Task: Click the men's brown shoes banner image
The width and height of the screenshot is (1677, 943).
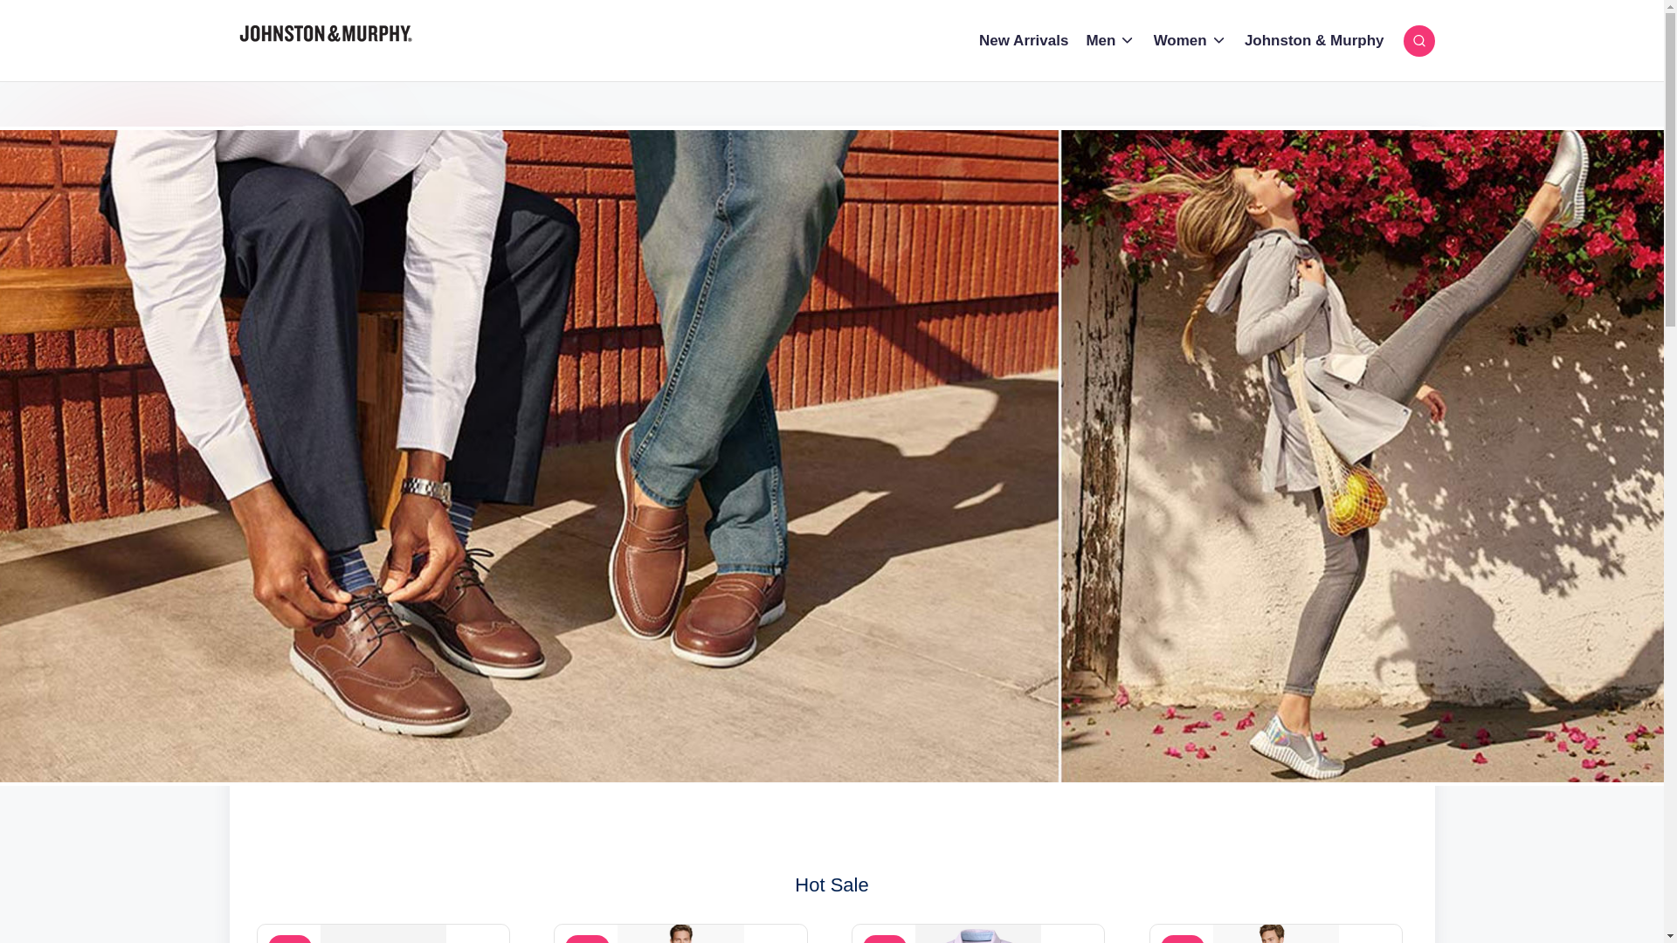Action: pyautogui.click(x=528, y=456)
